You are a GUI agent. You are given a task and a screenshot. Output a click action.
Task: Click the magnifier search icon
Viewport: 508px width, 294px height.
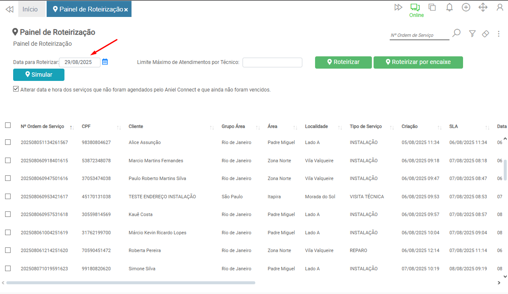coord(456,33)
